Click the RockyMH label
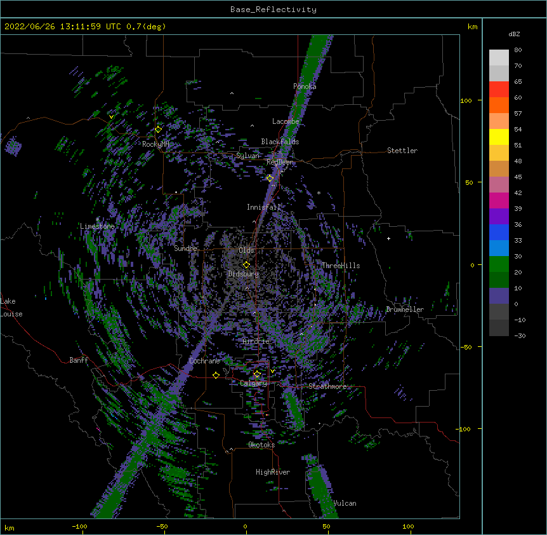The height and width of the screenshot is (535, 547). pyautogui.click(x=155, y=144)
